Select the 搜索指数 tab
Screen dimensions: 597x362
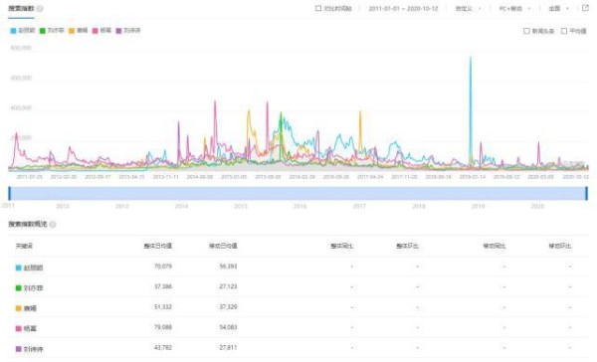click(21, 8)
